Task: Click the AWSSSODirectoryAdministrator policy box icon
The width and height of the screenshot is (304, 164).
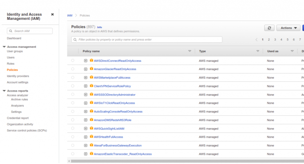Action: coord(91,94)
